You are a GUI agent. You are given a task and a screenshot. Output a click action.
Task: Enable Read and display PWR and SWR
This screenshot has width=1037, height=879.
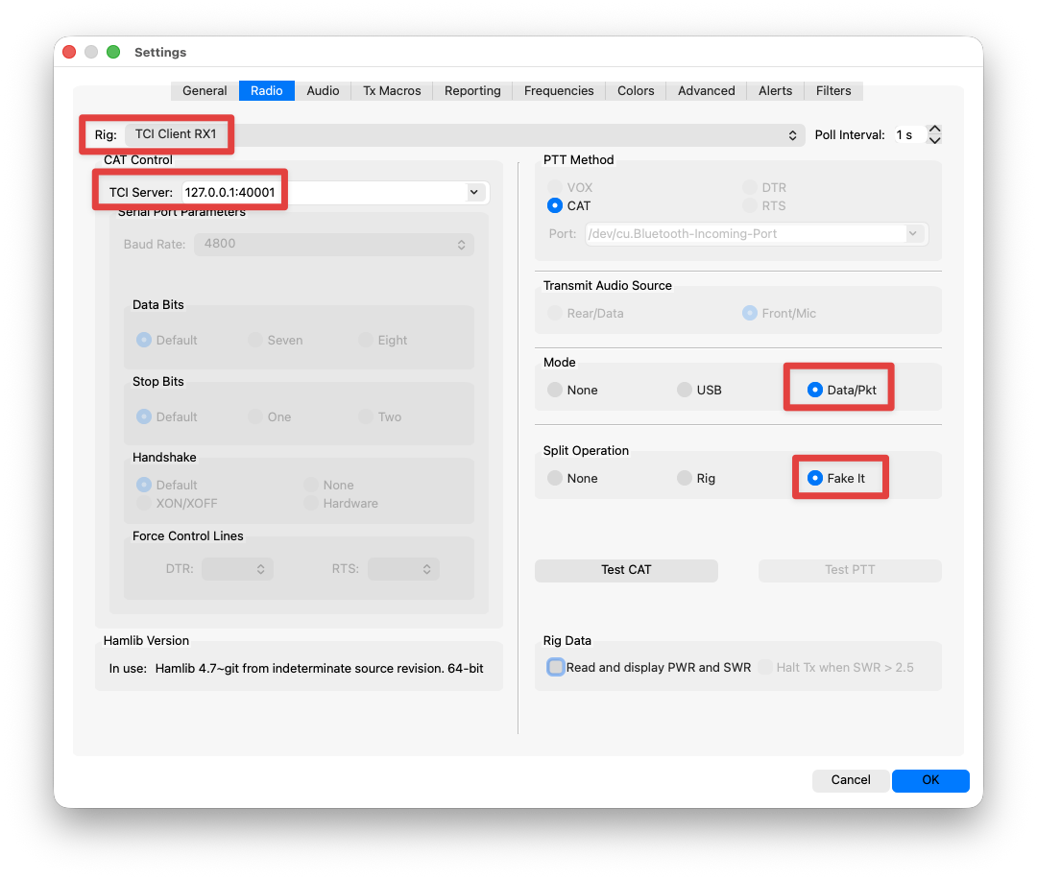[649, 668]
